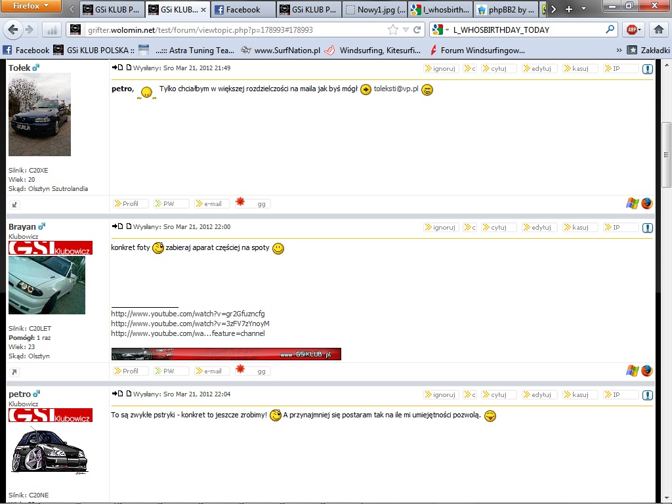Click the Firefox browser icon in Tołek's post footer
672x504 pixels.
[x=646, y=203]
